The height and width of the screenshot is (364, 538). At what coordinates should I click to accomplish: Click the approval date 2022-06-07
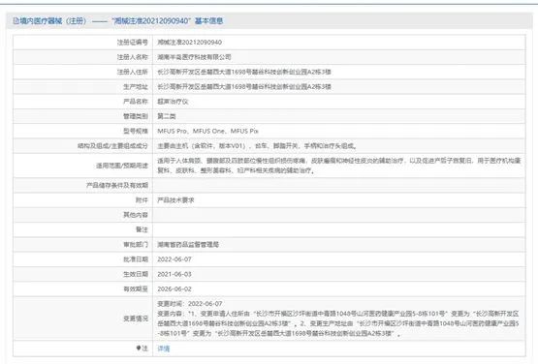click(174, 259)
